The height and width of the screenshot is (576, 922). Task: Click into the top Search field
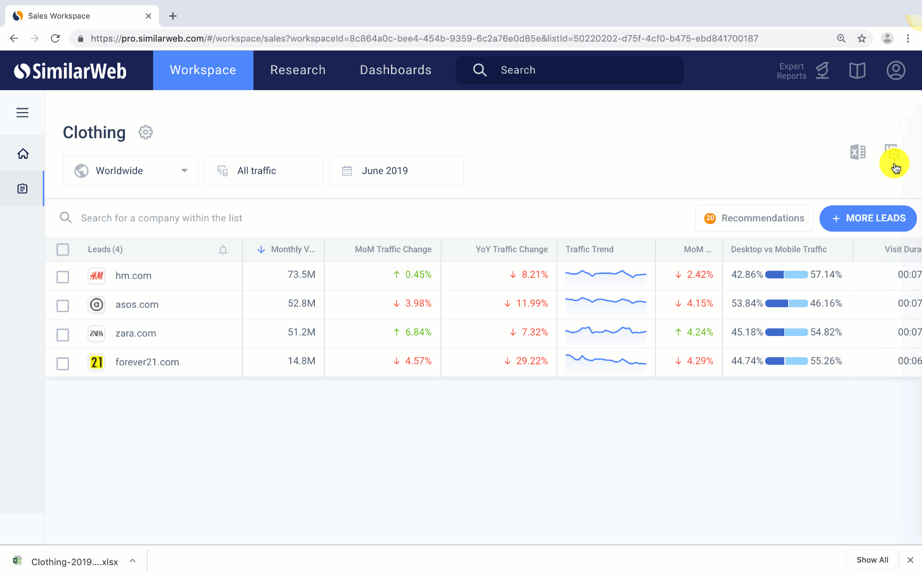570,70
